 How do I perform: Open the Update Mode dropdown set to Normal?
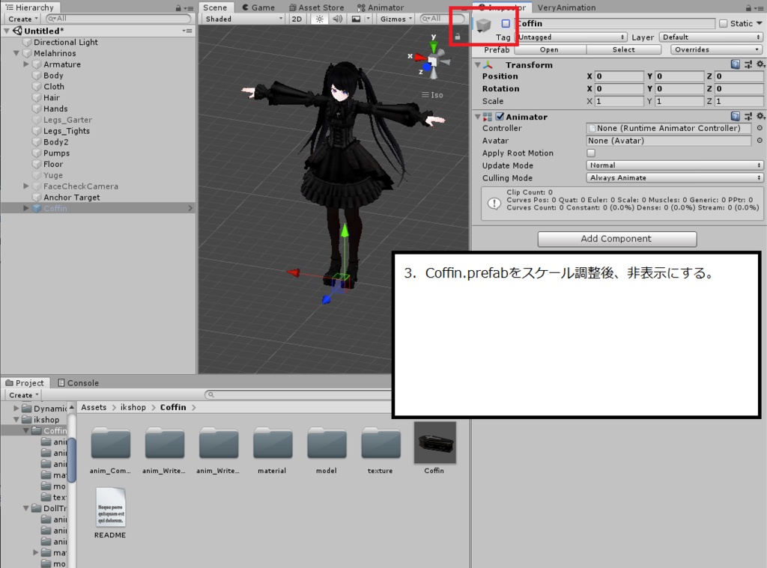(x=673, y=165)
